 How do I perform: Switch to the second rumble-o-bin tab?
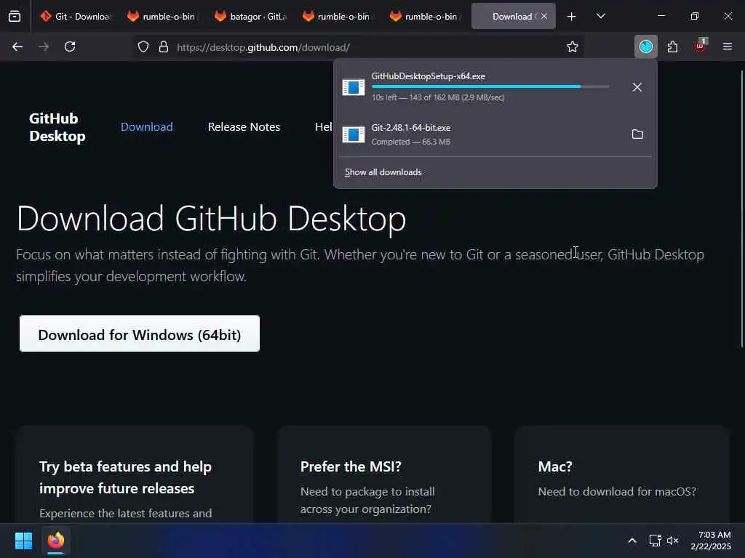338,17
